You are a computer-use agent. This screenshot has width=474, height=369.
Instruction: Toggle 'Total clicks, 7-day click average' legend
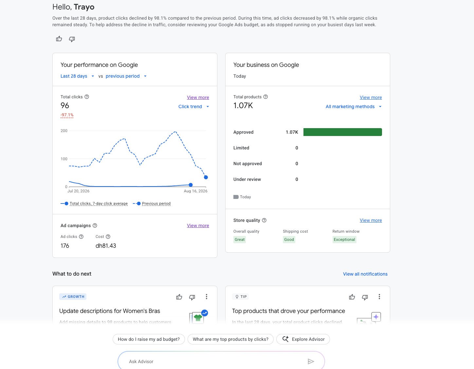tap(94, 204)
